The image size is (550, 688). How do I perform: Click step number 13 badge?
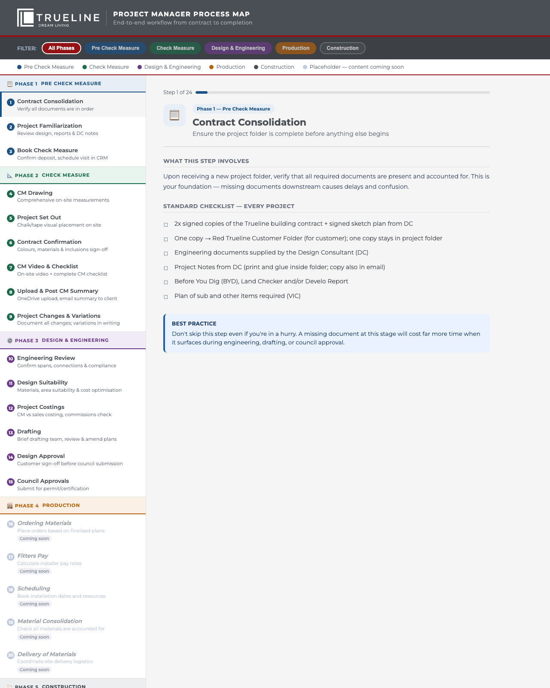click(x=11, y=433)
